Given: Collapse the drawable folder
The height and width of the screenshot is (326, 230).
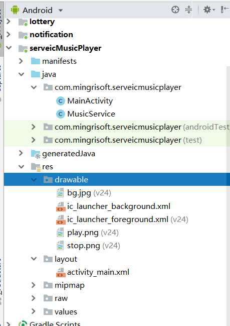Looking at the screenshot, I should [34, 179].
